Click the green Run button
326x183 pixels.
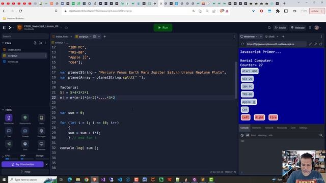pos(163,27)
